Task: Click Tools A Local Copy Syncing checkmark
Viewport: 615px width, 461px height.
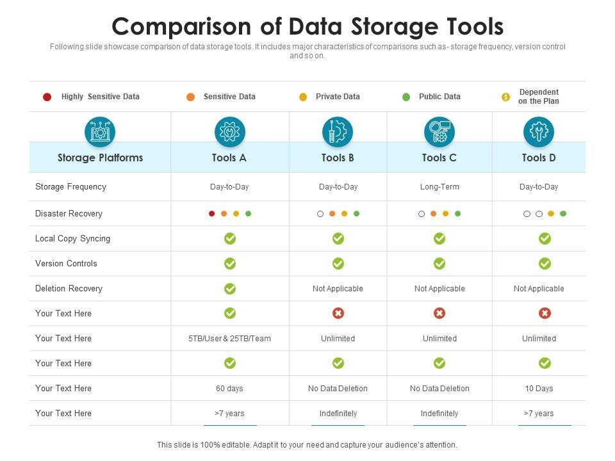Action: click(x=230, y=238)
